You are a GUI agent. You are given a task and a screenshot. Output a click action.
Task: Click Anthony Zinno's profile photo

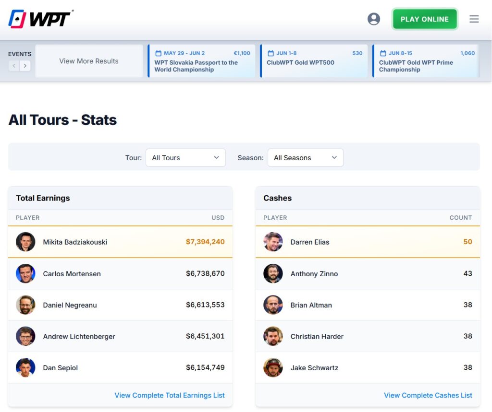[273, 273]
